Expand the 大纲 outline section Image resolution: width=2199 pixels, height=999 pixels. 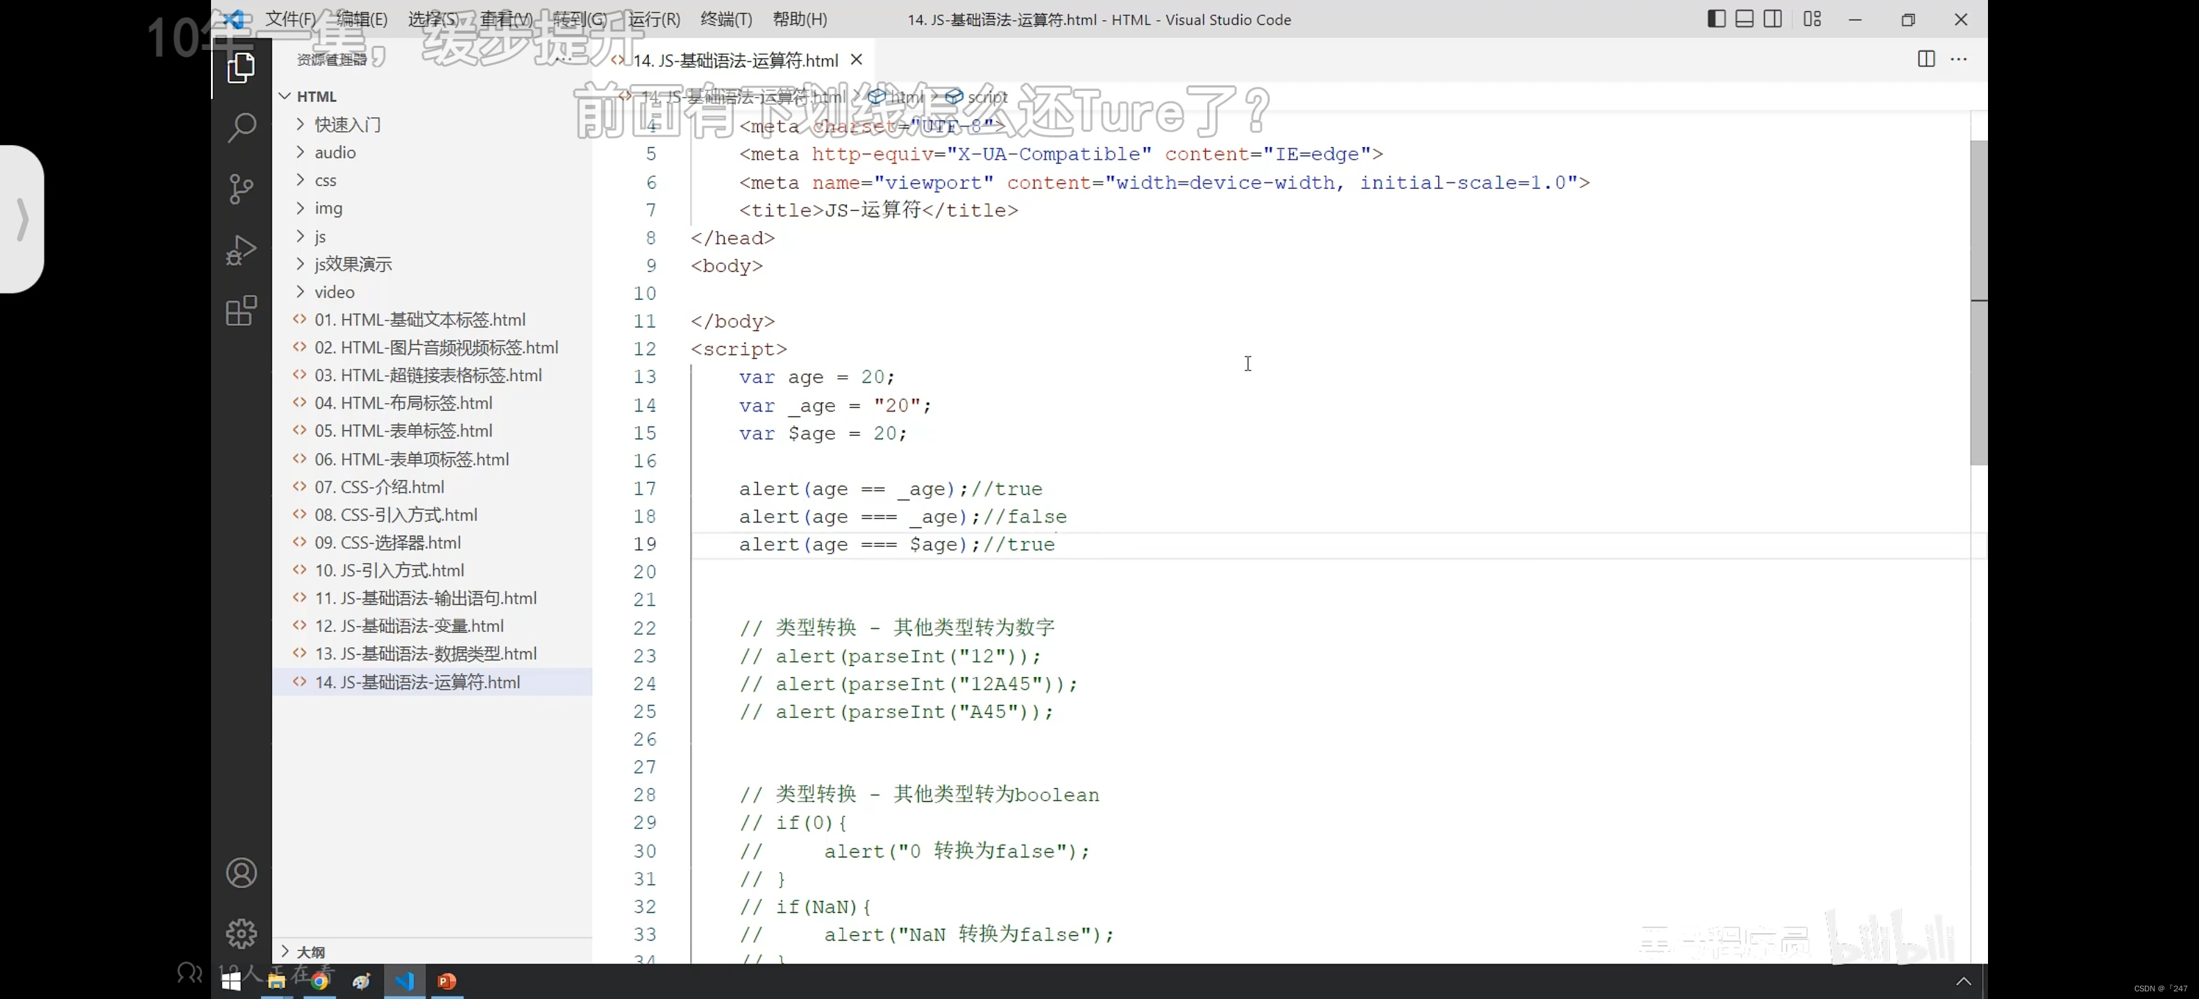click(433, 951)
